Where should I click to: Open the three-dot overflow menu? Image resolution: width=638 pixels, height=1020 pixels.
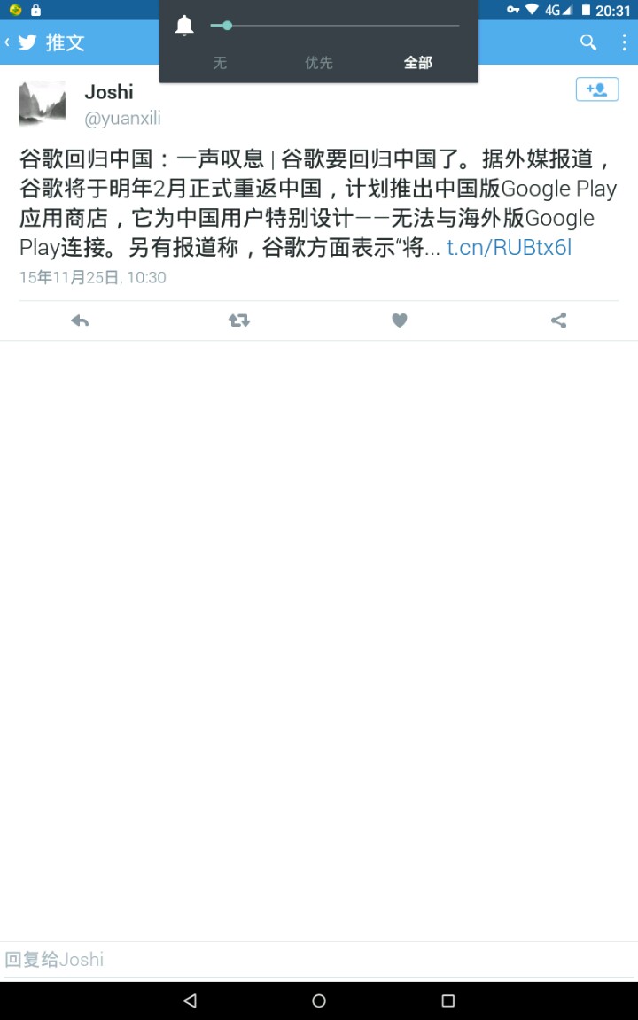pyautogui.click(x=624, y=42)
